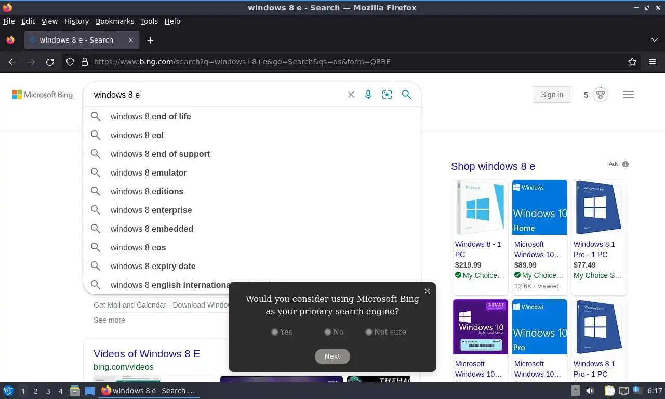Choose suggestion 'windows 8 editions'
665x399 pixels.
(x=252, y=191)
